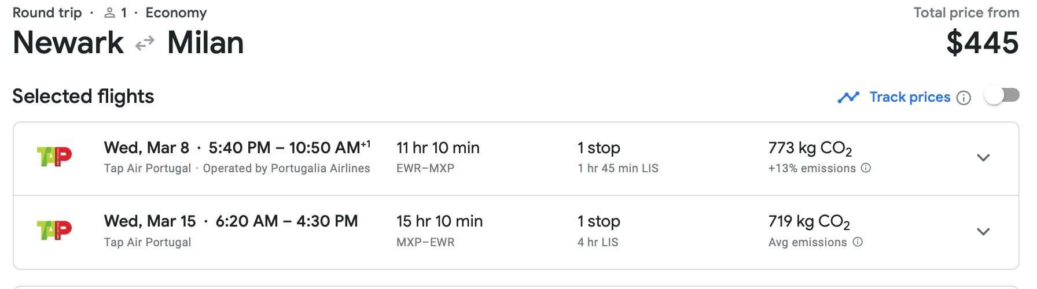Click the 1 hr 45 min LIS layover text
This screenshot has height=289, width=1037.
(x=617, y=168)
